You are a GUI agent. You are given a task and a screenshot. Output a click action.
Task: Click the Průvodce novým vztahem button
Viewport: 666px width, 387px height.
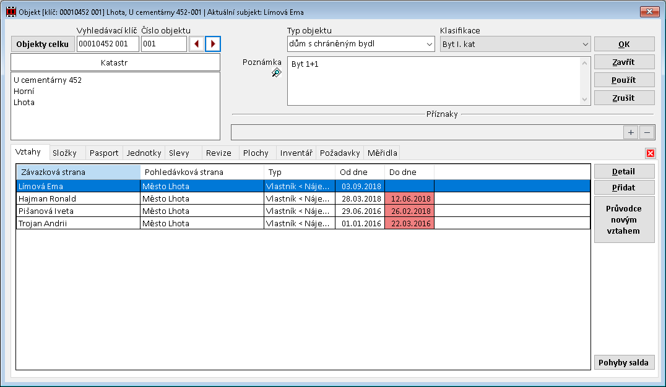tap(624, 219)
